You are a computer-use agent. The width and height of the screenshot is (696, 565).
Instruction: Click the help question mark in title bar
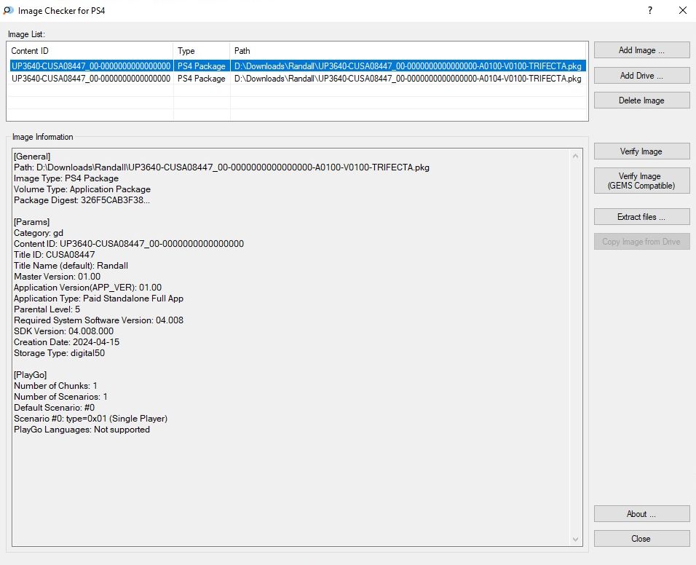650,10
